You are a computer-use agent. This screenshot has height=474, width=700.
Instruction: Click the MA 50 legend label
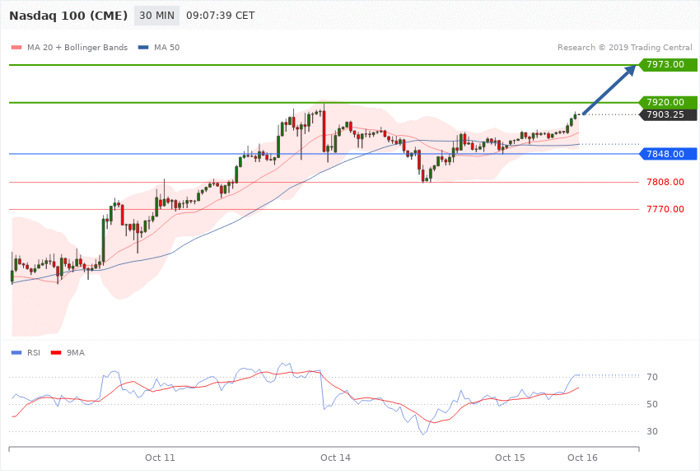click(x=166, y=47)
